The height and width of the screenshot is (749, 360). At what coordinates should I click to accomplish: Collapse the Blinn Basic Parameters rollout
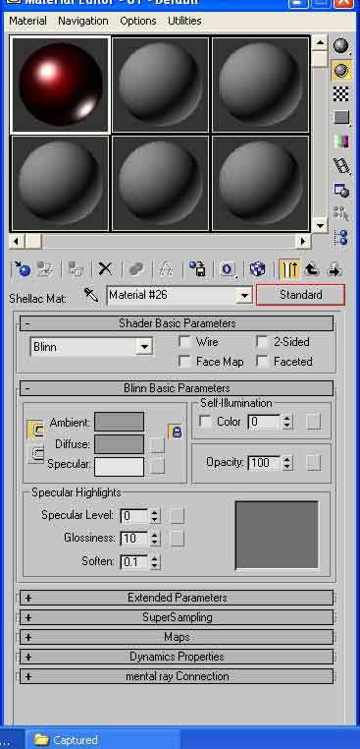(x=177, y=388)
